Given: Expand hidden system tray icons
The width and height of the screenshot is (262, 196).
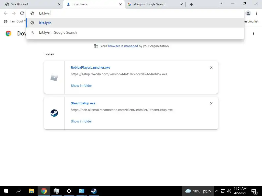Looking at the screenshot, I should click(x=216, y=191).
